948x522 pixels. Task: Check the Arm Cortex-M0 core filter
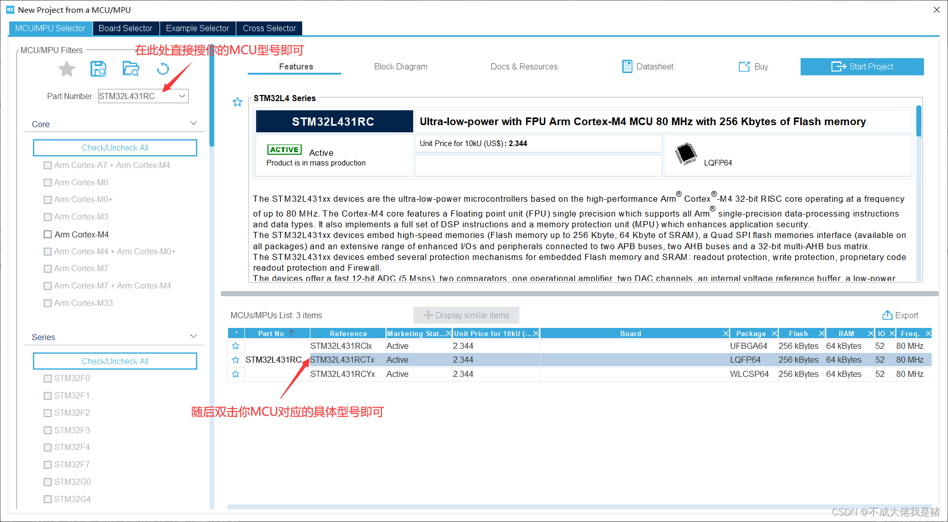48,183
